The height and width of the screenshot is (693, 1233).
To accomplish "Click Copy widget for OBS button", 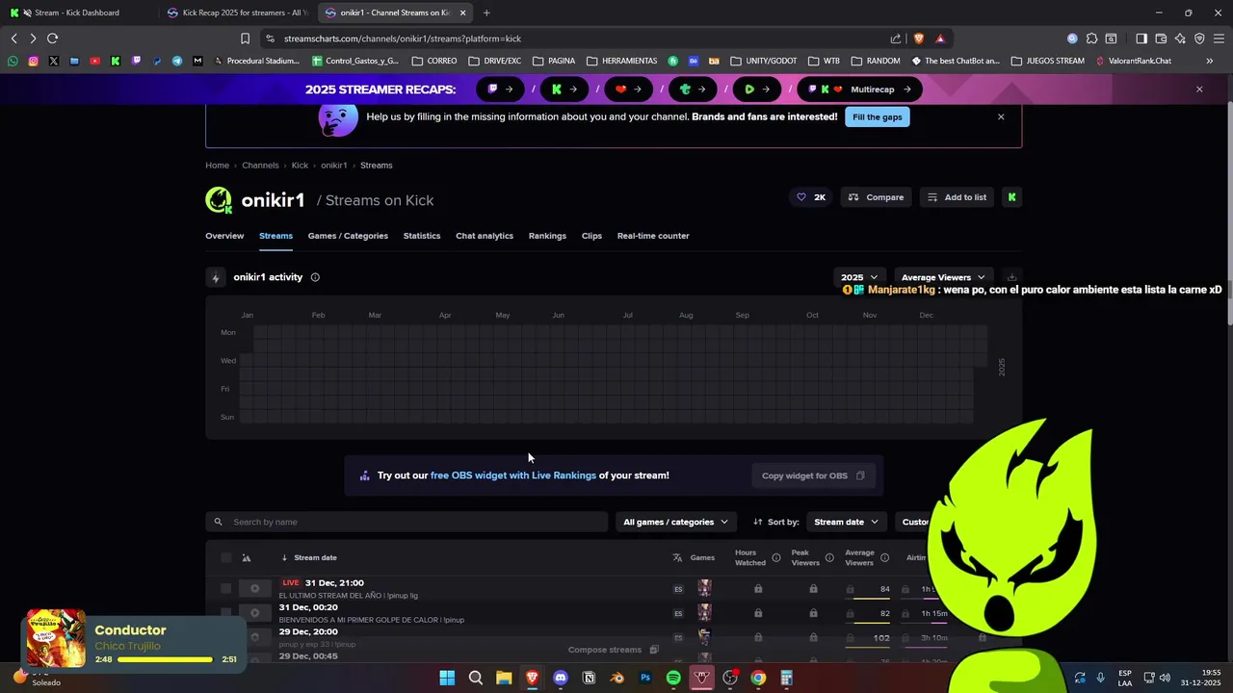I will (813, 475).
